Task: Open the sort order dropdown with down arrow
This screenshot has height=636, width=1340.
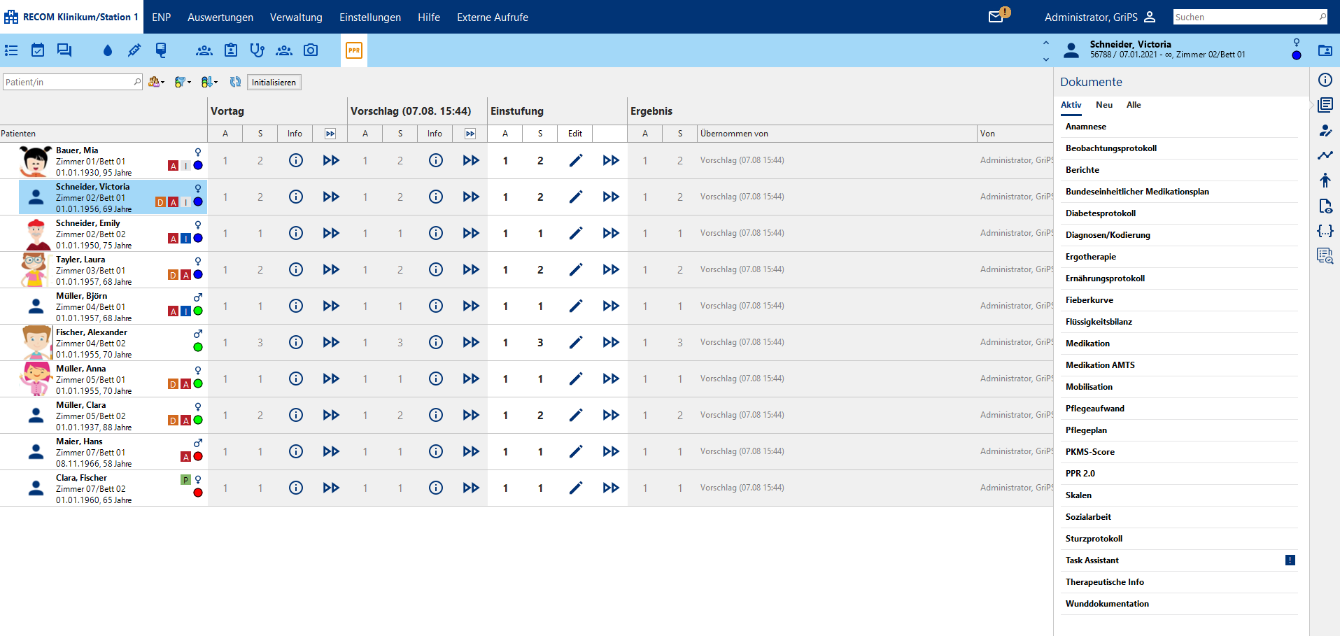Action: pos(209,83)
